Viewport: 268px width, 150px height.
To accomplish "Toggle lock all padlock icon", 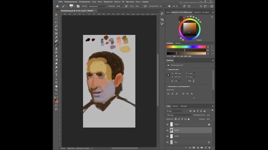I will coord(189,119).
